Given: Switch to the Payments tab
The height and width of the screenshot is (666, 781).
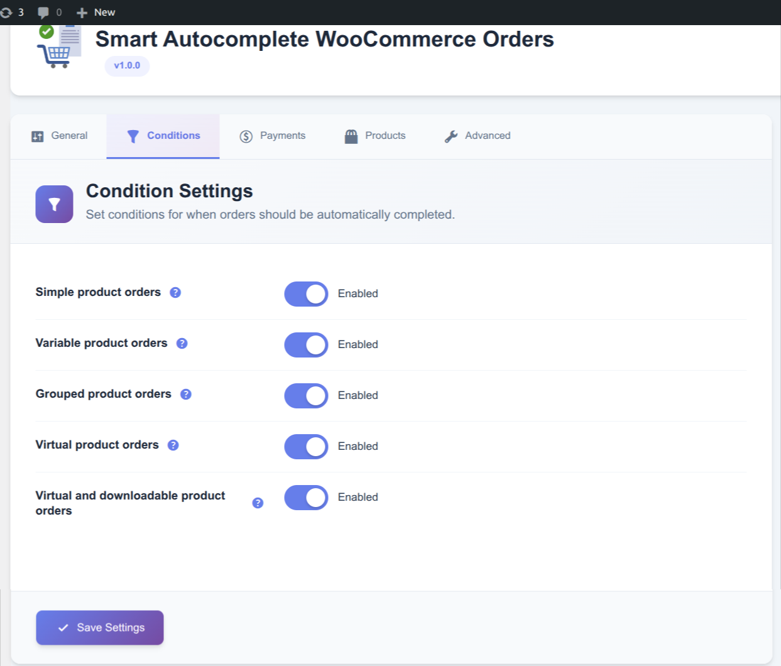Looking at the screenshot, I should coord(273,136).
